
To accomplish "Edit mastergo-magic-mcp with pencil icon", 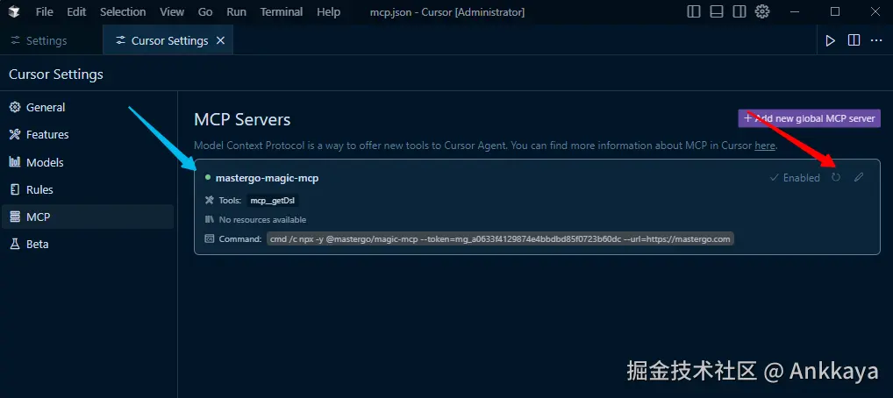I will pyautogui.click(x=859, y=177).
